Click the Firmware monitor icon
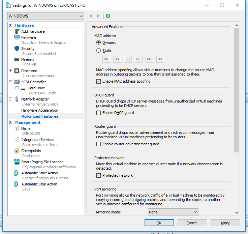The width and height of the screenshot is (248, 234). click(x=17, y=37)
